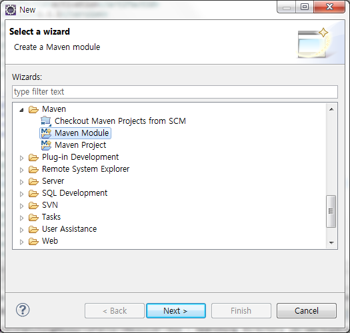This screenshot has height=333, width=350.
Task: Expand the SVN category
Action: coord(21,206)
